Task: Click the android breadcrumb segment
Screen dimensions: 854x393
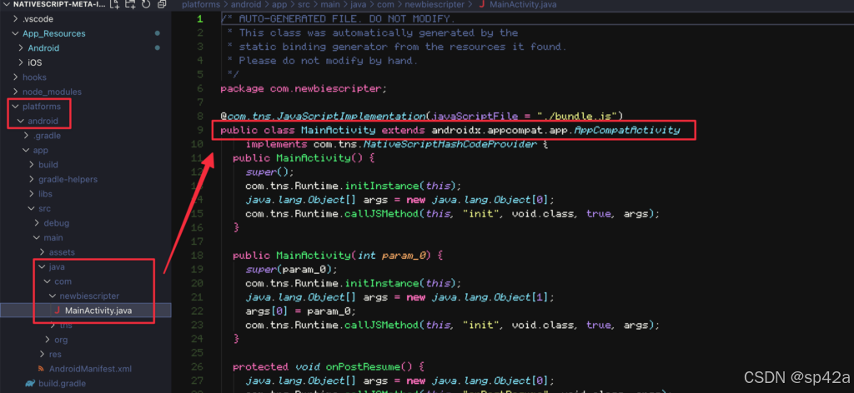Action: tap(246, 4)
